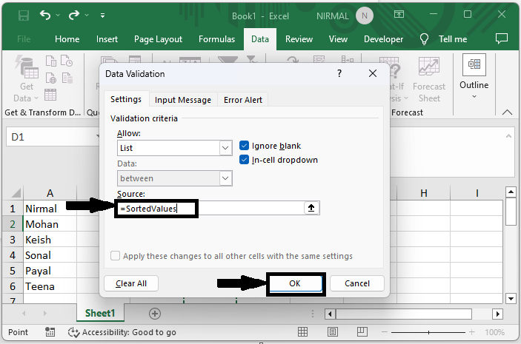Switch to the Input Message tab

pyautogui.click(x=183, y=100)
